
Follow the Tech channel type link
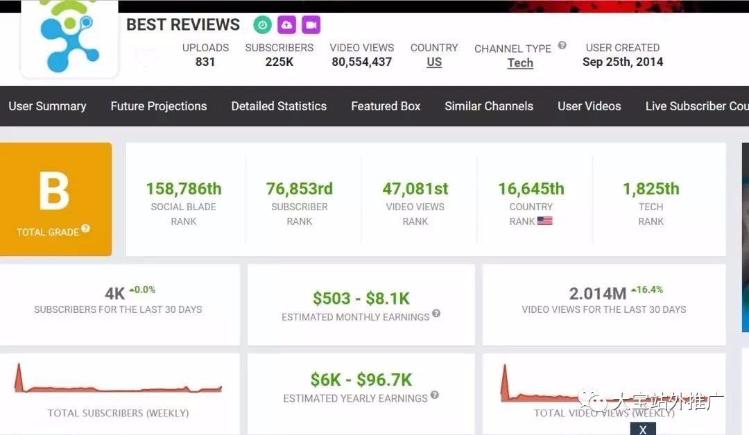[x=519, y=63]
